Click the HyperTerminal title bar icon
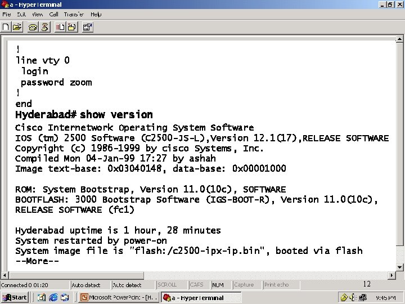Viewport: 405px width, 304px height. 5,5
